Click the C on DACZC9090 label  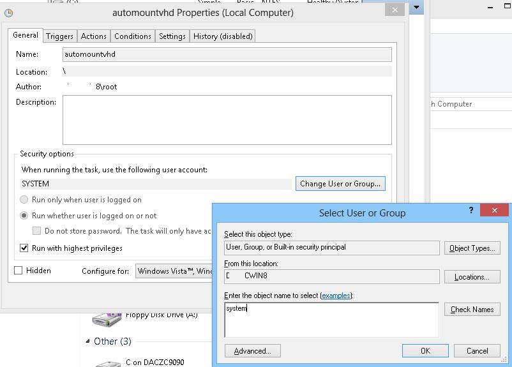click(155, 362)
